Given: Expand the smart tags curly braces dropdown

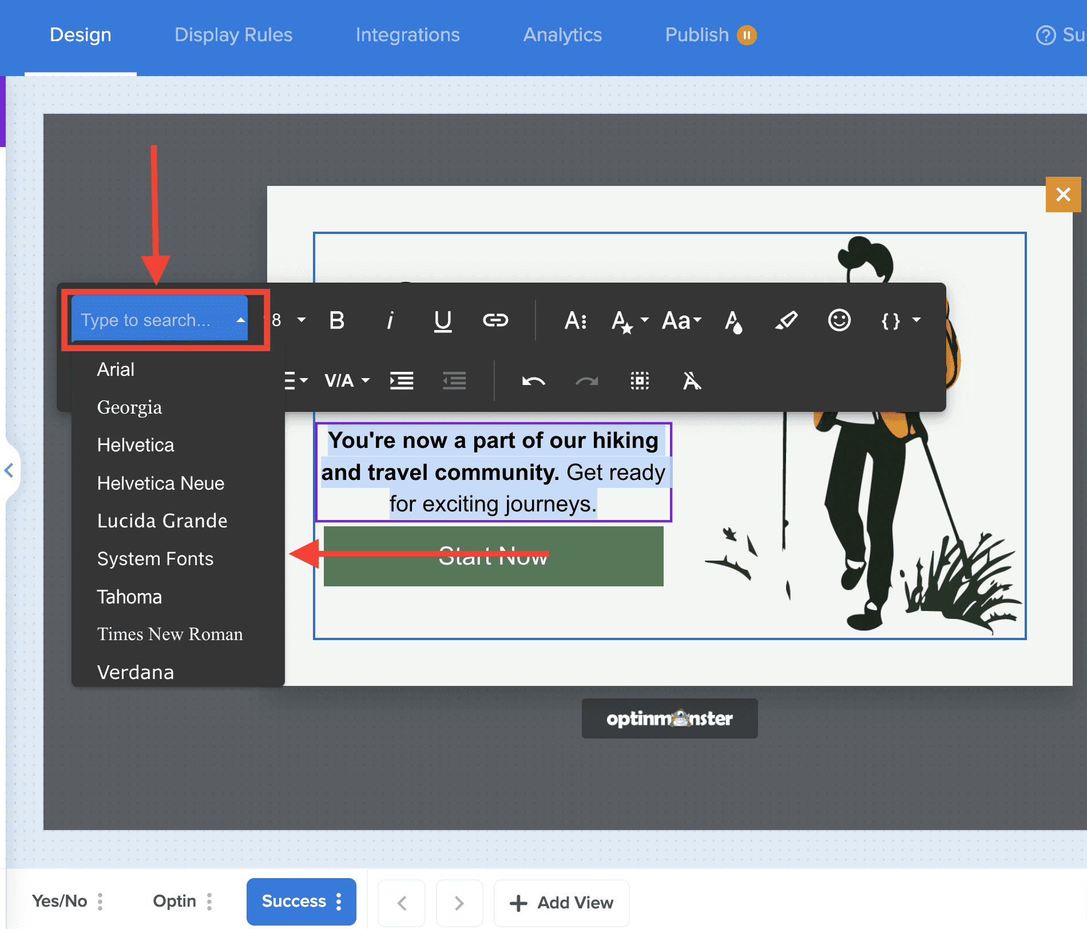Looking at the screenshot, I should click(900, 320).
